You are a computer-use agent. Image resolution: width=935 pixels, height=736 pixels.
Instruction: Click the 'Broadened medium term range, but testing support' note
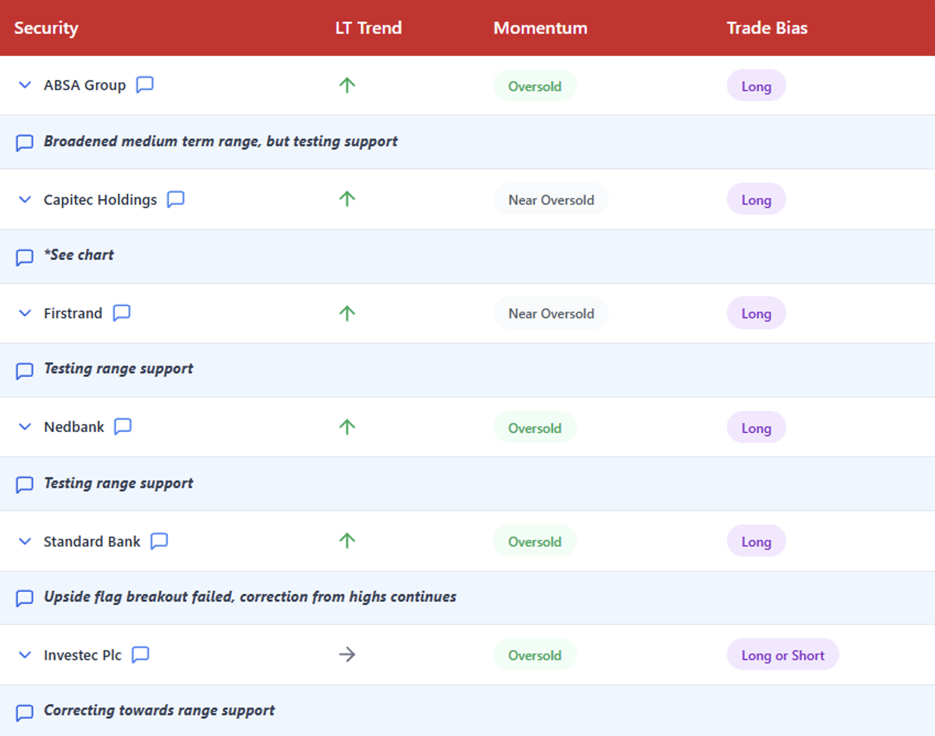(221, 141)
